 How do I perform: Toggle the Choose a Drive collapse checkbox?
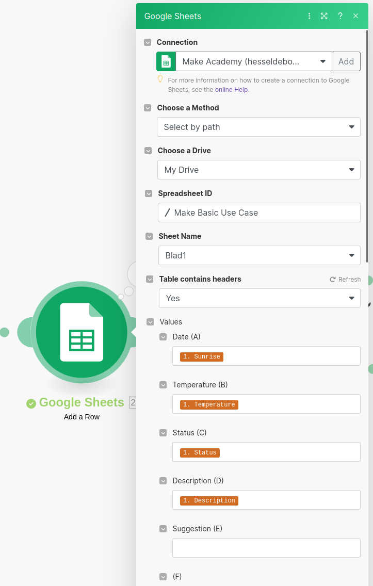148,151
